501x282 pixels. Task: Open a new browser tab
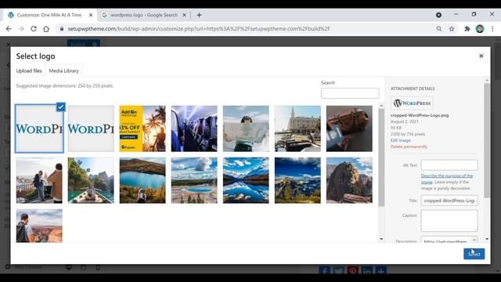click(x=199, y=15)
